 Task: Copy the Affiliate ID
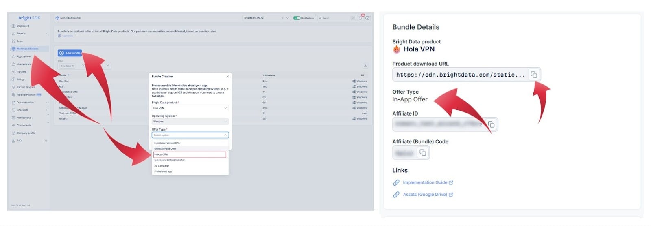pyautogui.click(x=491, y=124)
